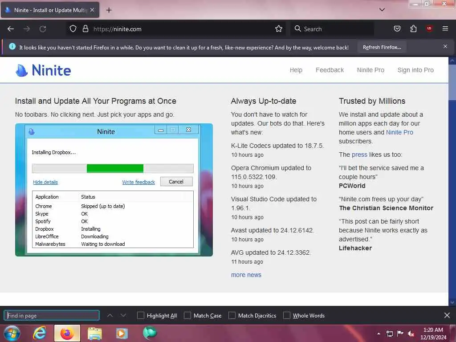Viewport: 456px width, 342px height.
Task: Follow the Ninite Pro subscribers link
Action: pyautogui.click(x=399, y=132)
